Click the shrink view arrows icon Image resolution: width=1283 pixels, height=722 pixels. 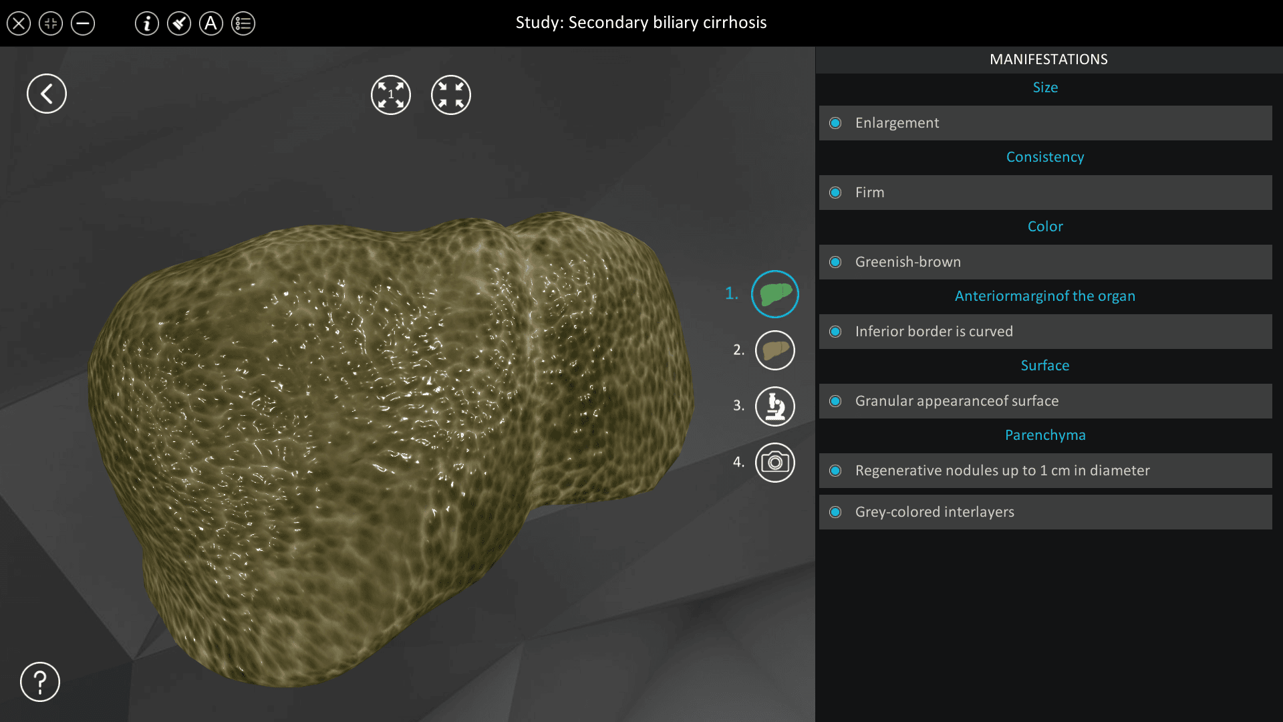[x=451, y=95]
